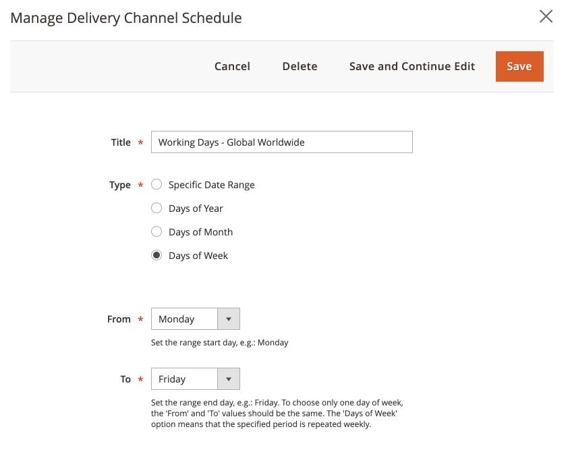The height and width of the screenshot is (452, 568).
Task: Click the 'Days of Year' label text
Action: (196, 208)
